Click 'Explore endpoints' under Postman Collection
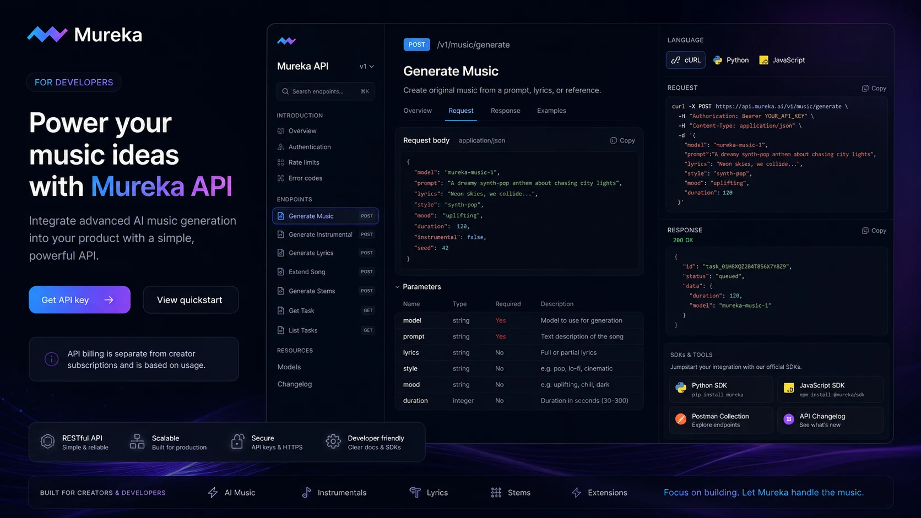Image resolution: width=921 pixels, height=518 pixels. point(716,425)
